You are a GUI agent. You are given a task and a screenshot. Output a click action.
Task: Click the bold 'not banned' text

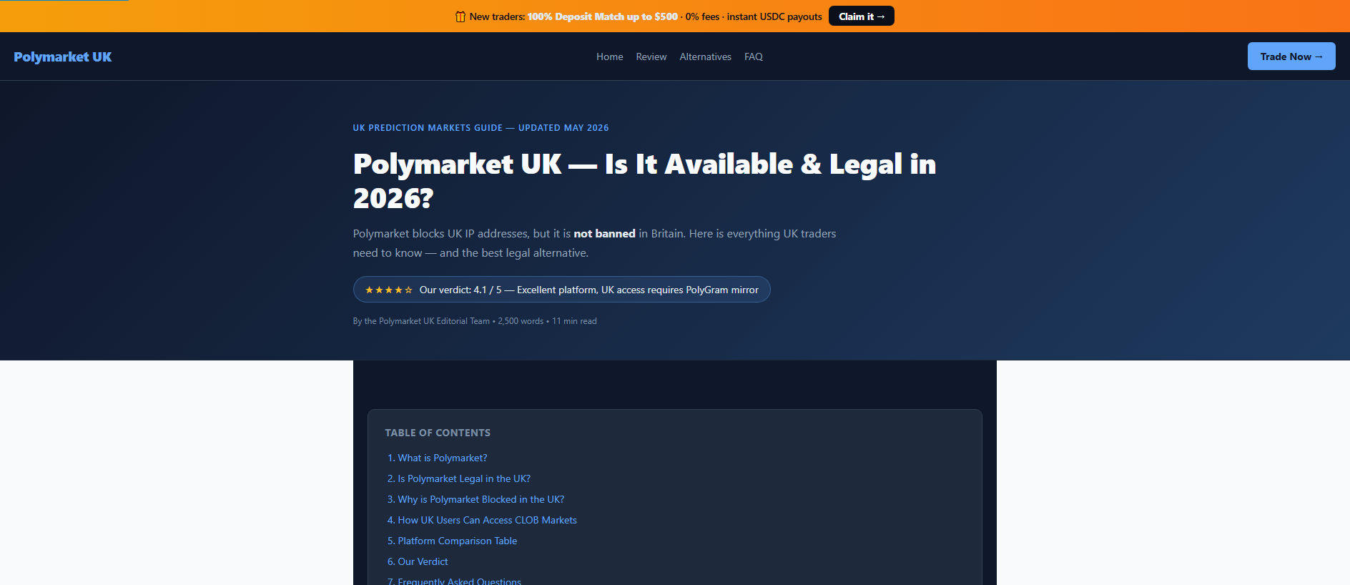click(x=604, y=233)
